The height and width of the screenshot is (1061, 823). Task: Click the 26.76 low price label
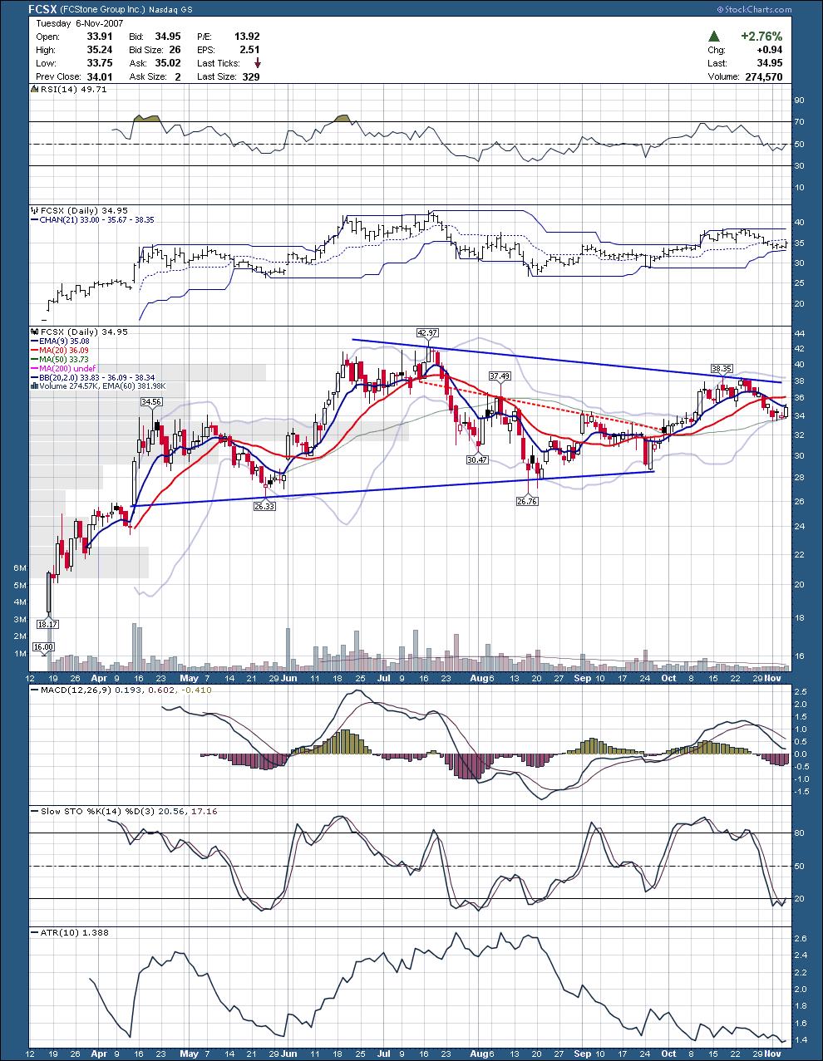coord(527,501)
